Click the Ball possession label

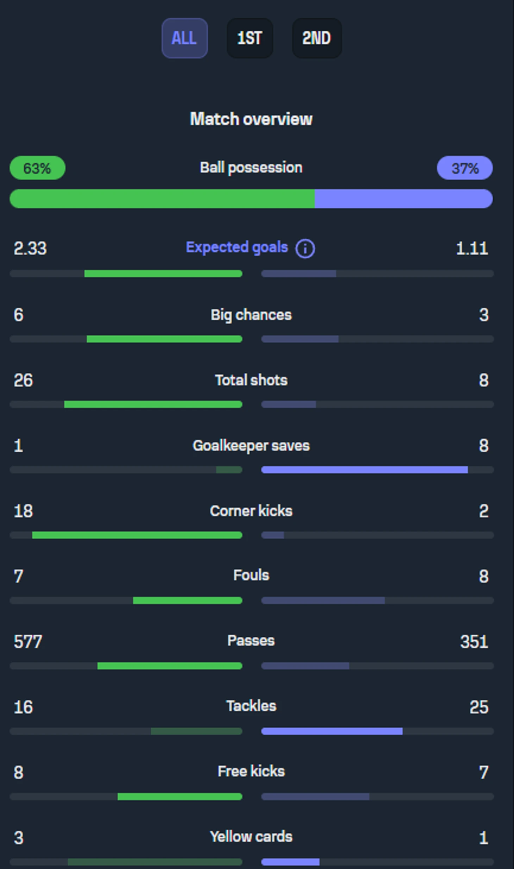click(251, 168)
